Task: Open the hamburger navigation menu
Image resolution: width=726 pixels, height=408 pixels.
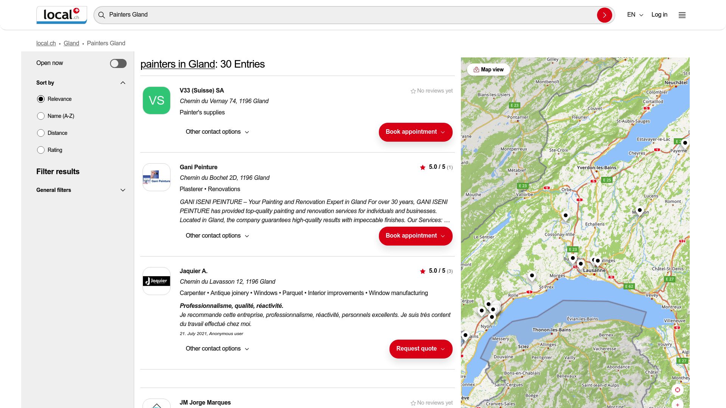Action: 682,15
